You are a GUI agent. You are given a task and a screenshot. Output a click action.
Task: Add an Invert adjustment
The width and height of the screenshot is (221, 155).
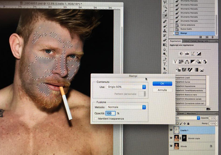178,70
